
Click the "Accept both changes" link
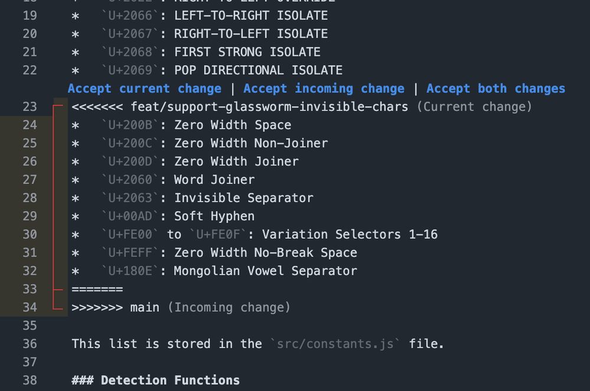(x=496, y=88)
